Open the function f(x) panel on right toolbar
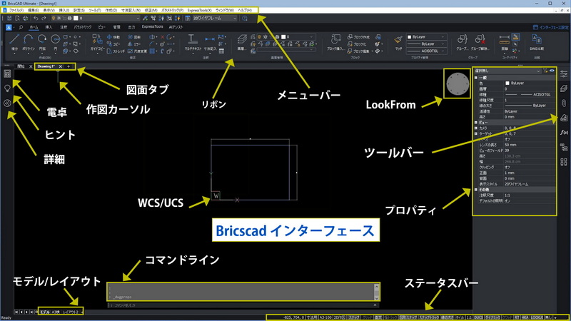The width and height of the screenshot is (571, 321). 564,132
